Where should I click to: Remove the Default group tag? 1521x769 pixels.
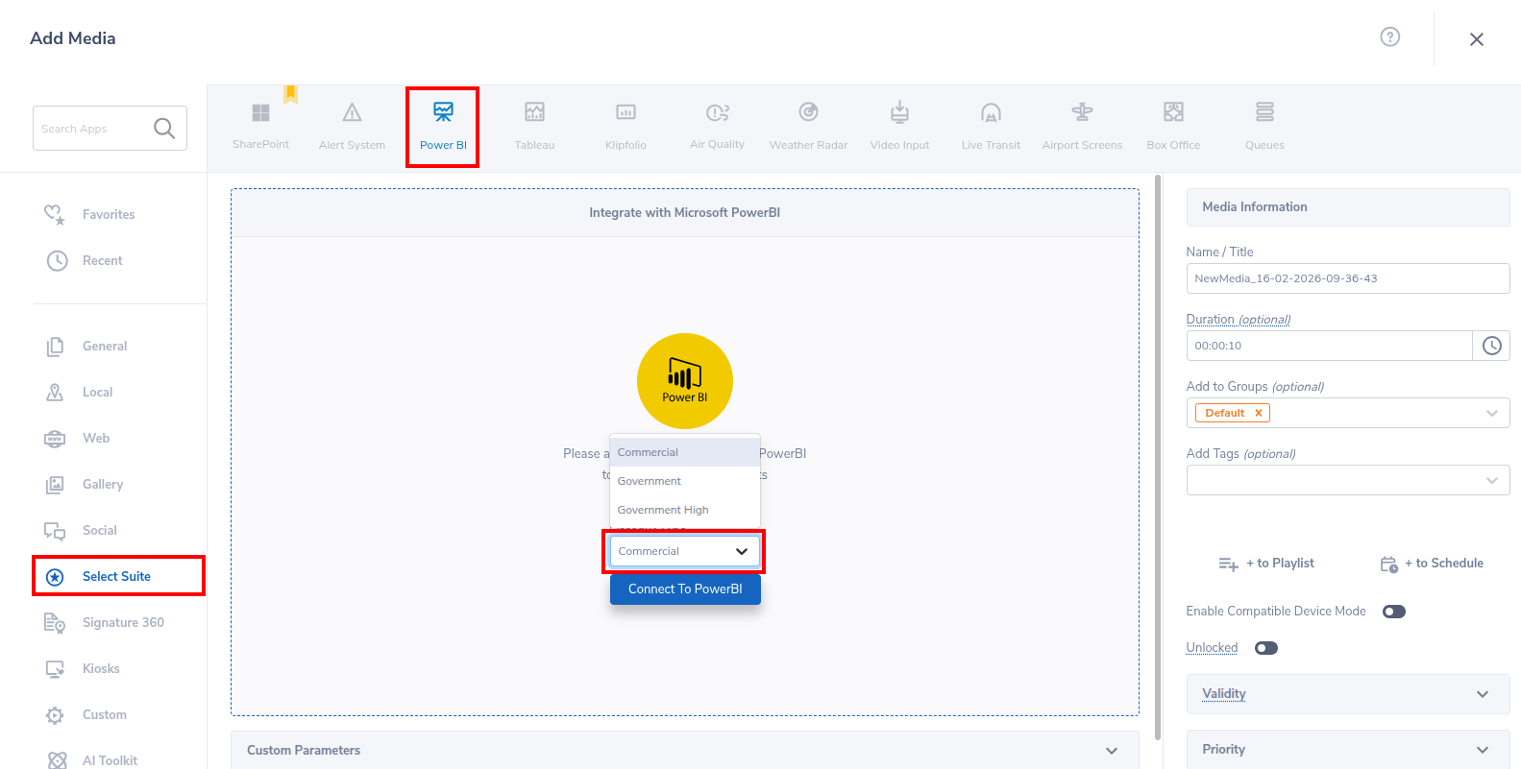[x=1258, y=413]
